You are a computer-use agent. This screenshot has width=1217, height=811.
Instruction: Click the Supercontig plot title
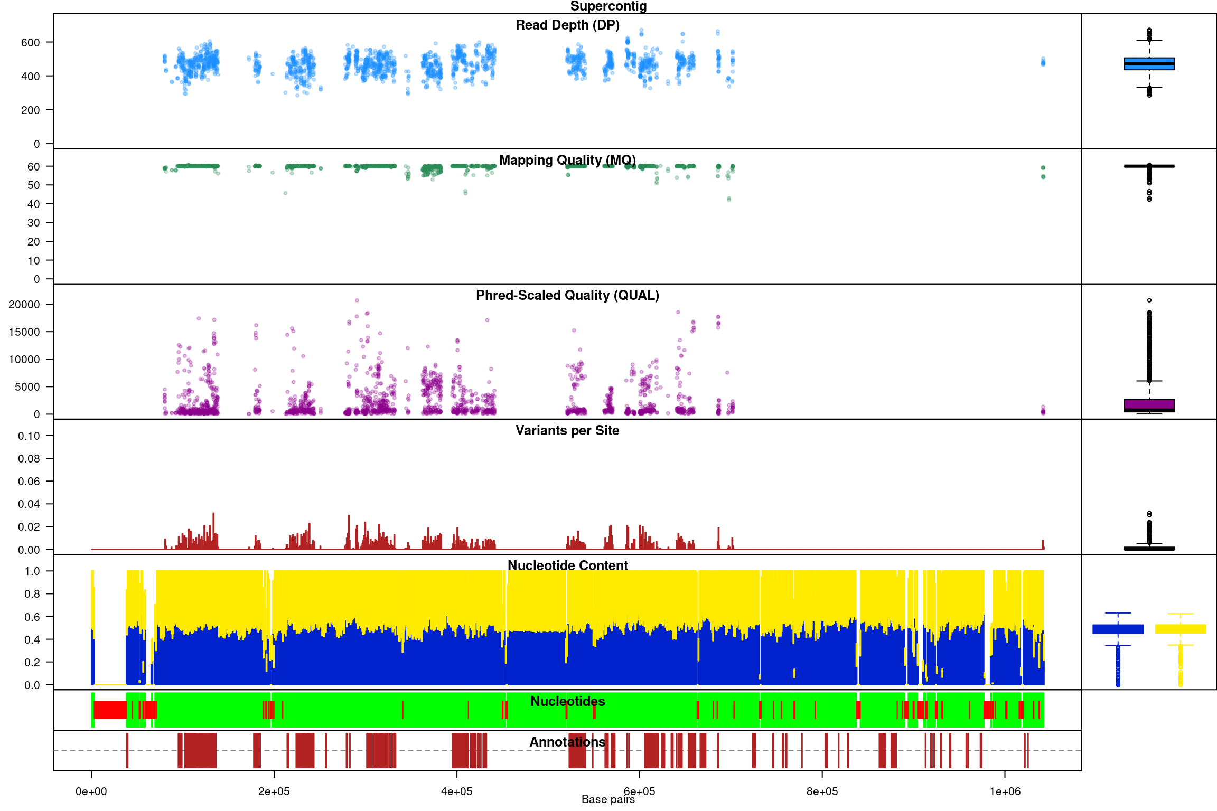click(x=608, y=6)
